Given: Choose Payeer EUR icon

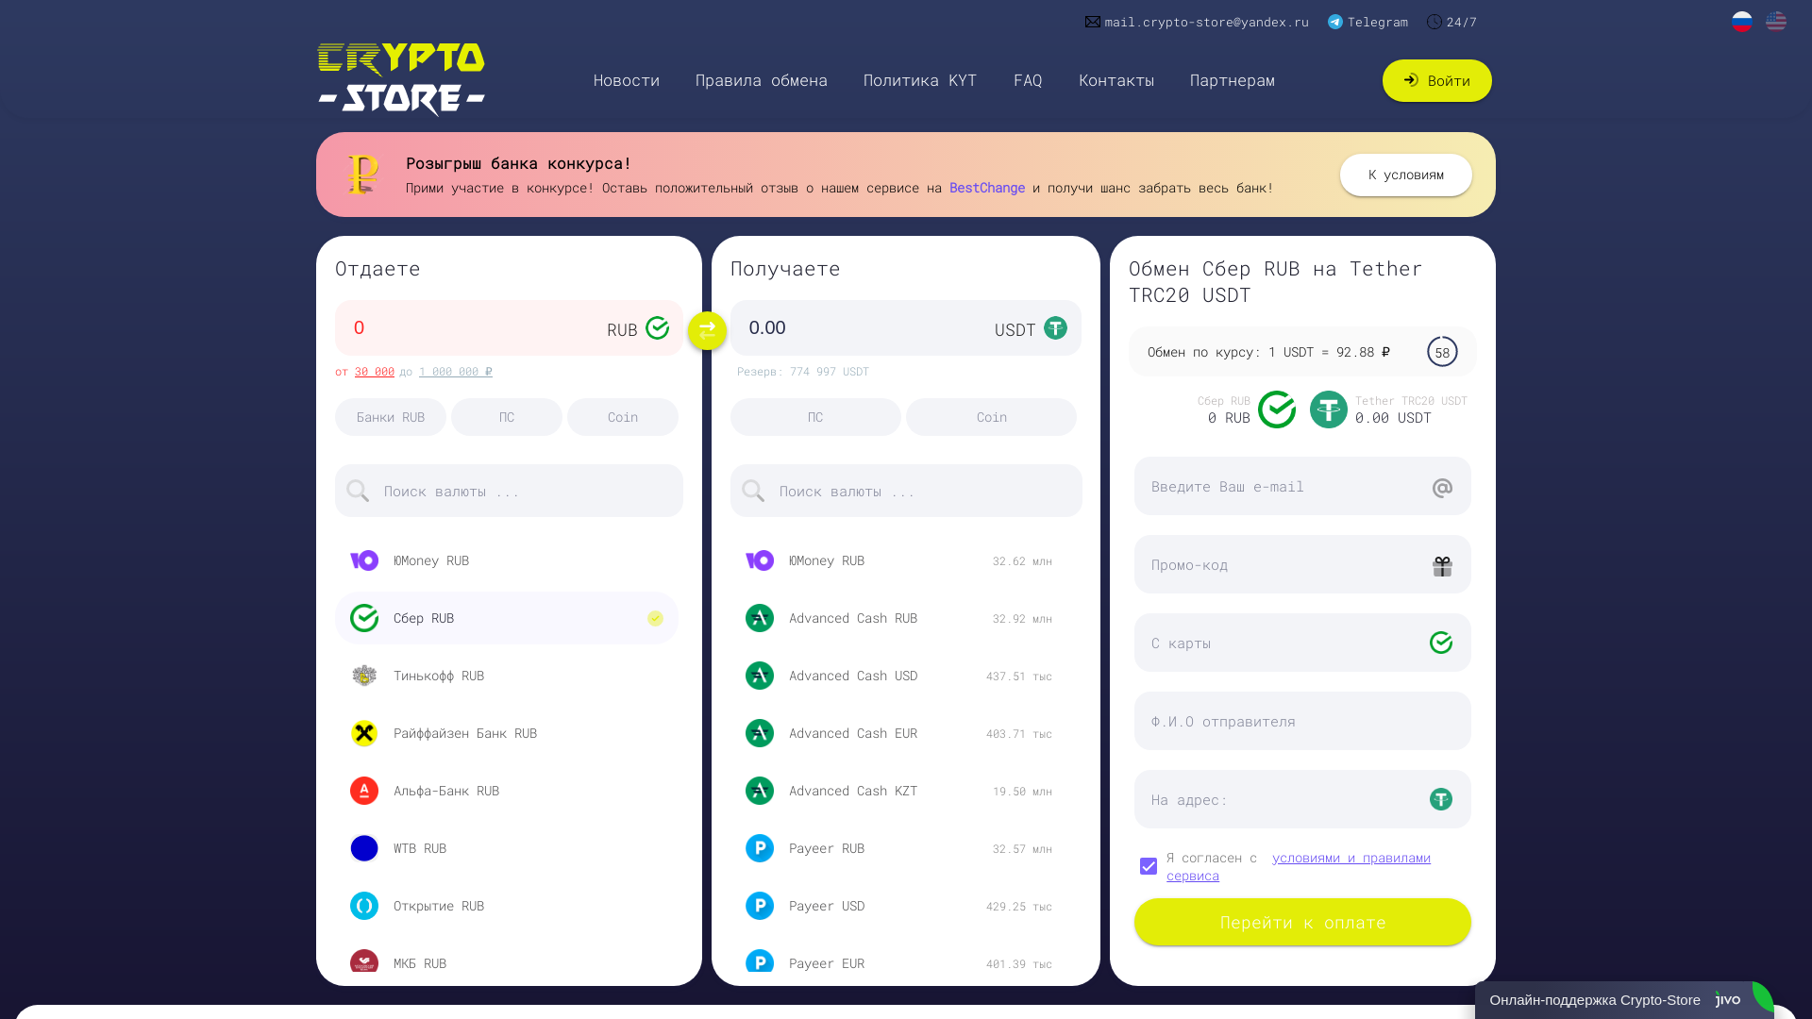Looking at the screenshot, I should pos(760,961).
